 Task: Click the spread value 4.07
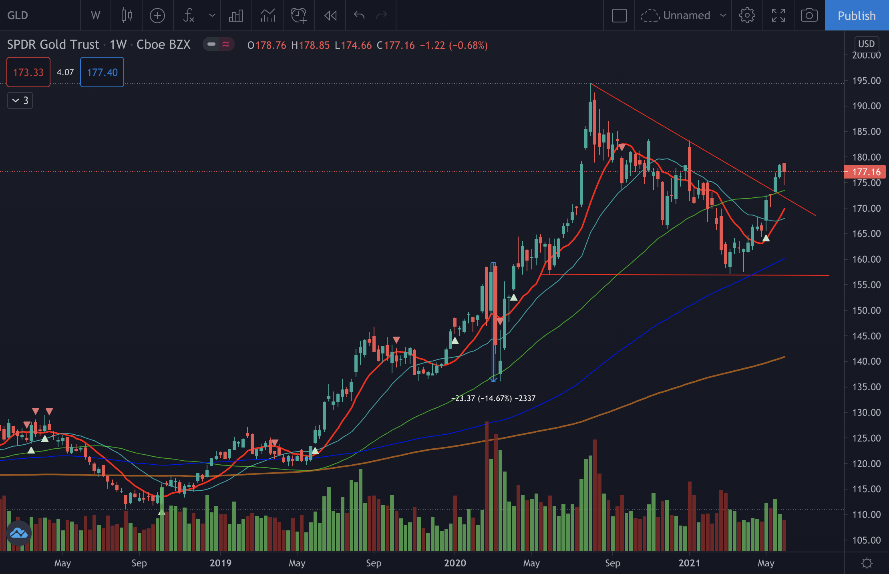click(x=65, y=72)
